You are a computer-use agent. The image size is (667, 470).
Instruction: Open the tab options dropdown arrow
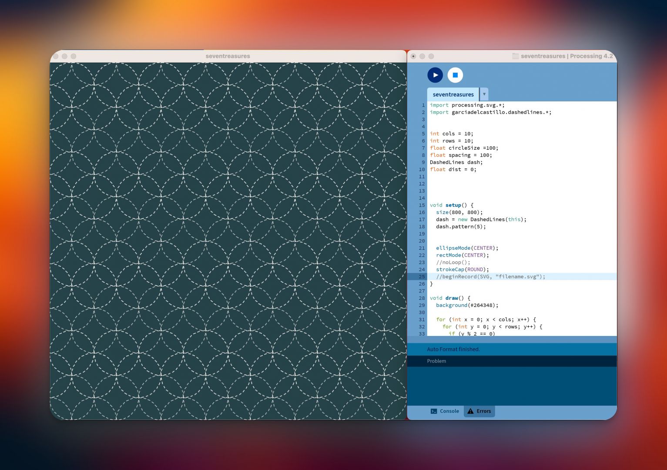point(484,94)
